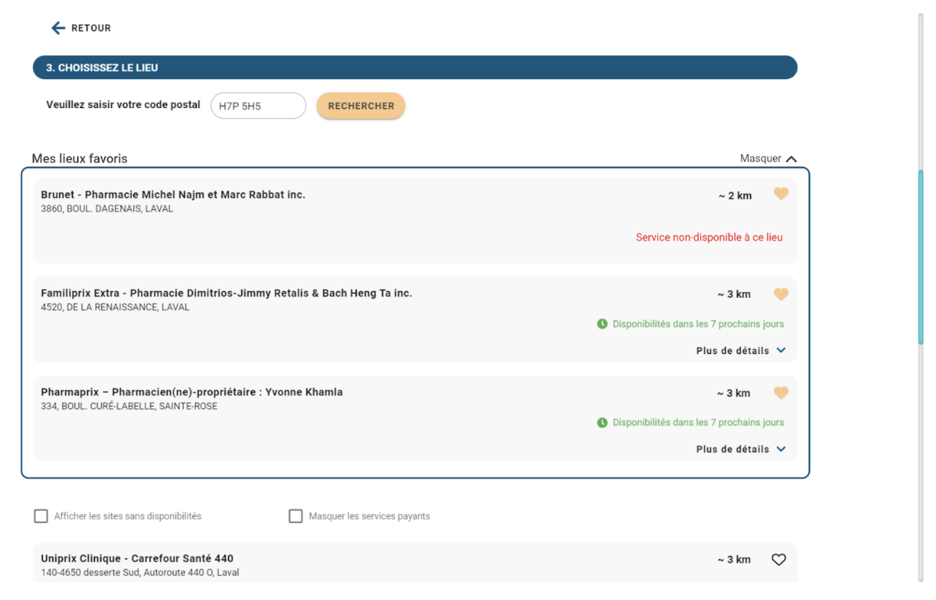Click the Retour back arrow icon
The height and width of the screenshot is (600, 936).
point(58,28)
